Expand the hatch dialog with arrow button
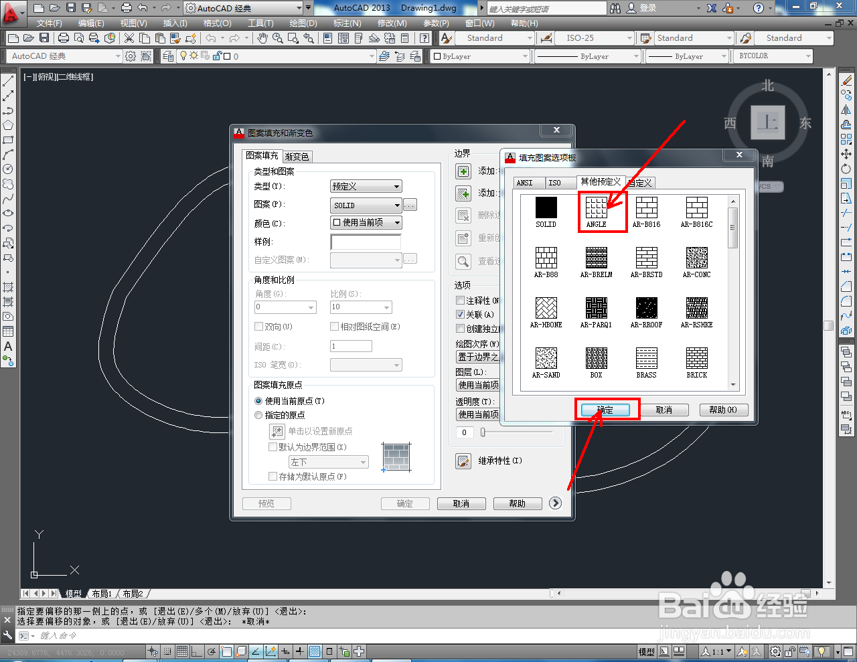 pos(555,503)
